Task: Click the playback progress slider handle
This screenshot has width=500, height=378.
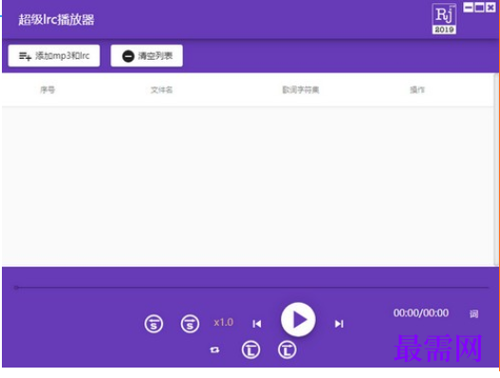Action: pyautogui.click(x=16, y=288)
